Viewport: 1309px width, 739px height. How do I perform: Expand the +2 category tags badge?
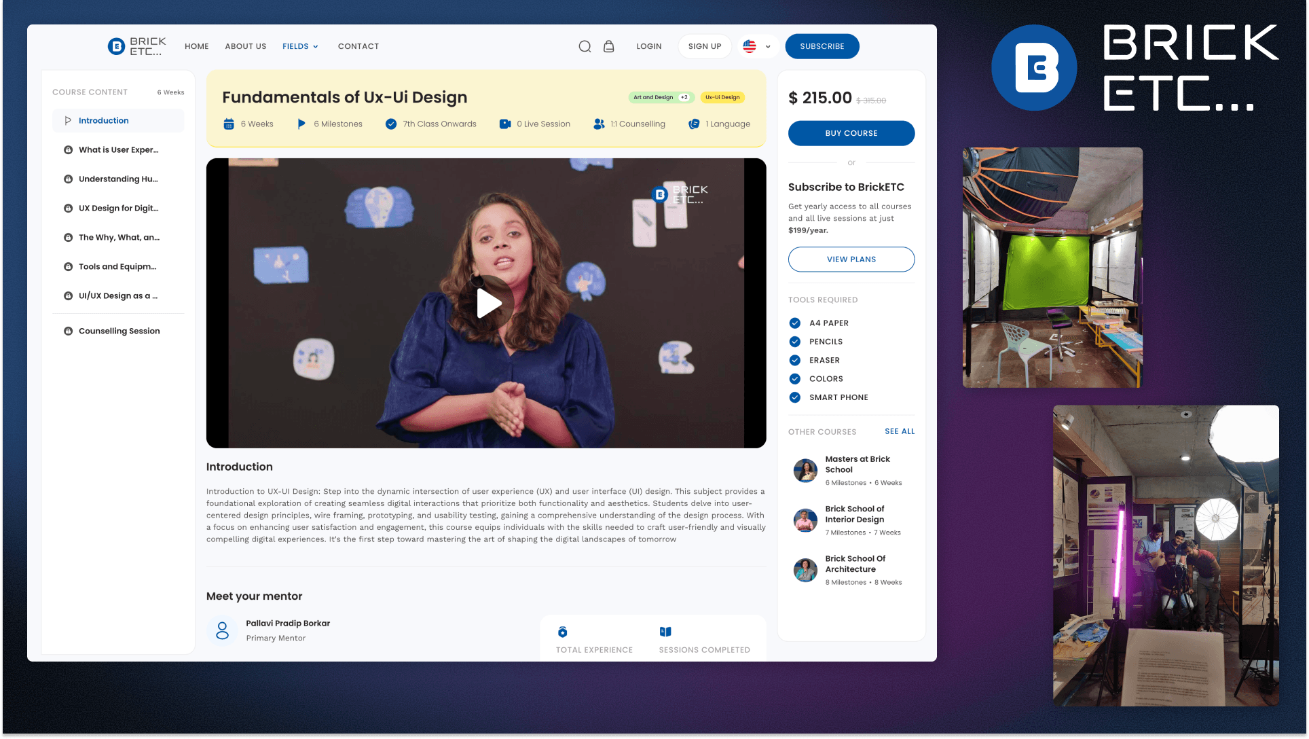click(x=684, y=97)
